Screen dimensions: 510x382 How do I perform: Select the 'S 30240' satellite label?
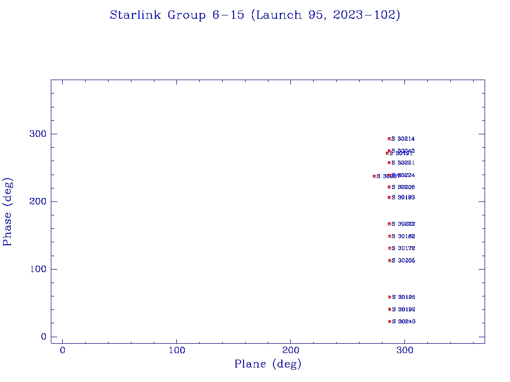pos(403,322)
